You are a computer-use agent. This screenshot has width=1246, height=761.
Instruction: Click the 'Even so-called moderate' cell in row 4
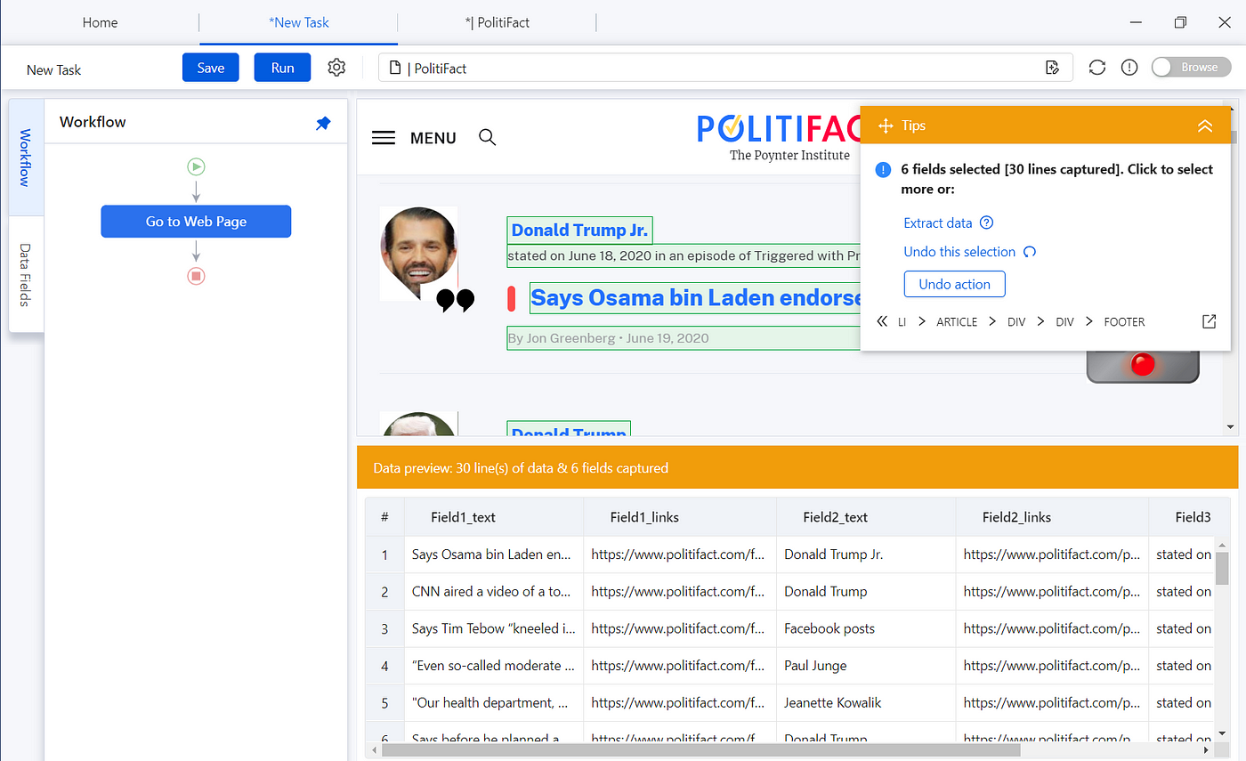pos(494,666)
